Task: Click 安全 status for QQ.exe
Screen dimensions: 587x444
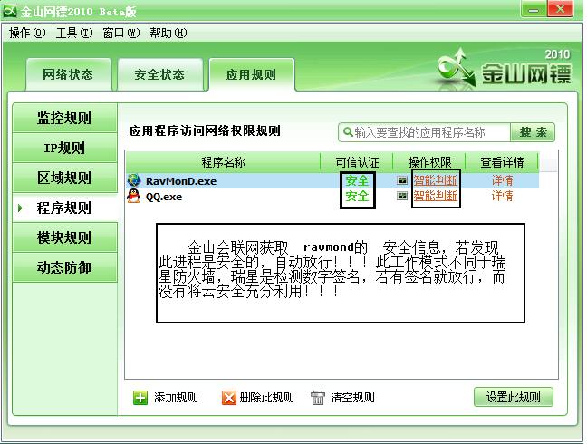Action: (357, 196)
